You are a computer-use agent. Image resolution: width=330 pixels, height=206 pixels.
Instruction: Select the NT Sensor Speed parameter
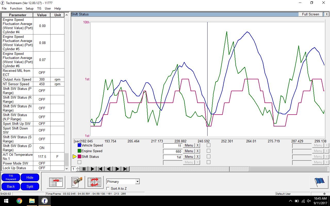33,84
